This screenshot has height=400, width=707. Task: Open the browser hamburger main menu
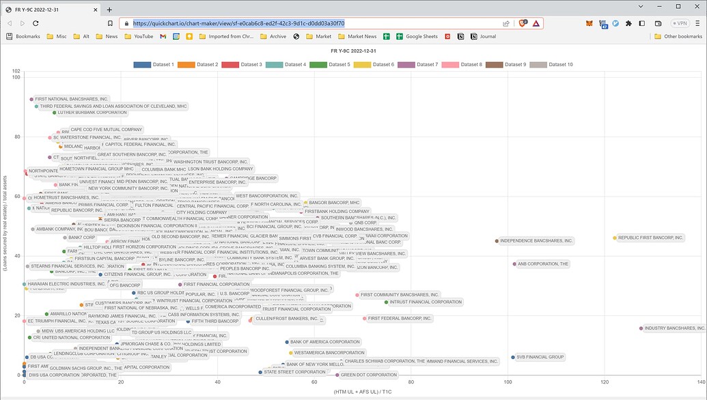tap(697, 23)
